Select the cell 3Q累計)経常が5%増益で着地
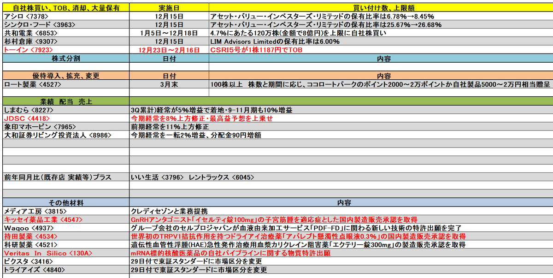 tap(341, 110)
